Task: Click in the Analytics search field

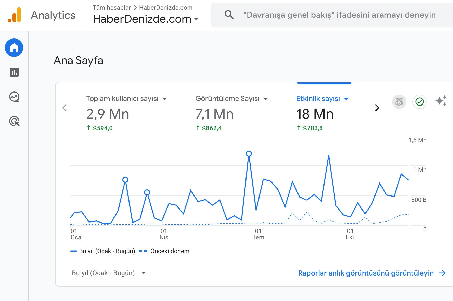Action: (339, 15)
